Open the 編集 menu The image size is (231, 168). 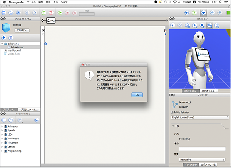(x=41, y=2)
